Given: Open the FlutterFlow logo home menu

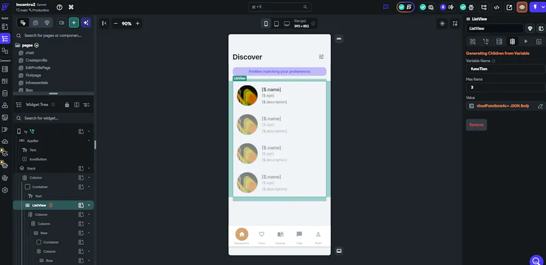Looking at the screenshot, I should (x=5, y=7).
